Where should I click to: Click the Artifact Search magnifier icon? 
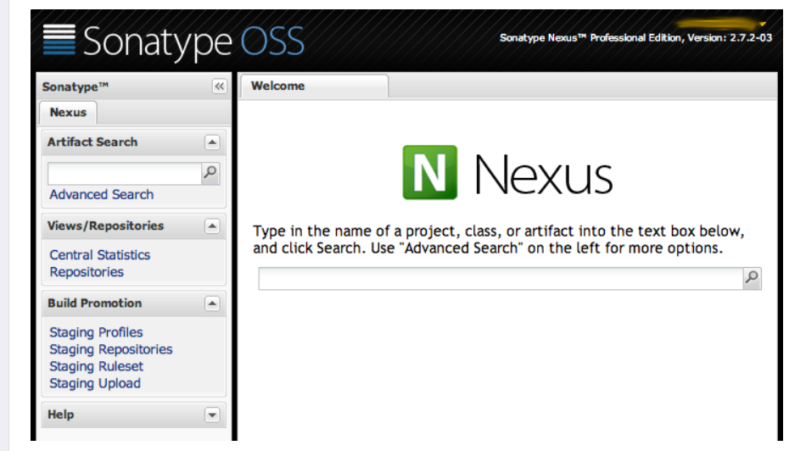click(210, 173)
